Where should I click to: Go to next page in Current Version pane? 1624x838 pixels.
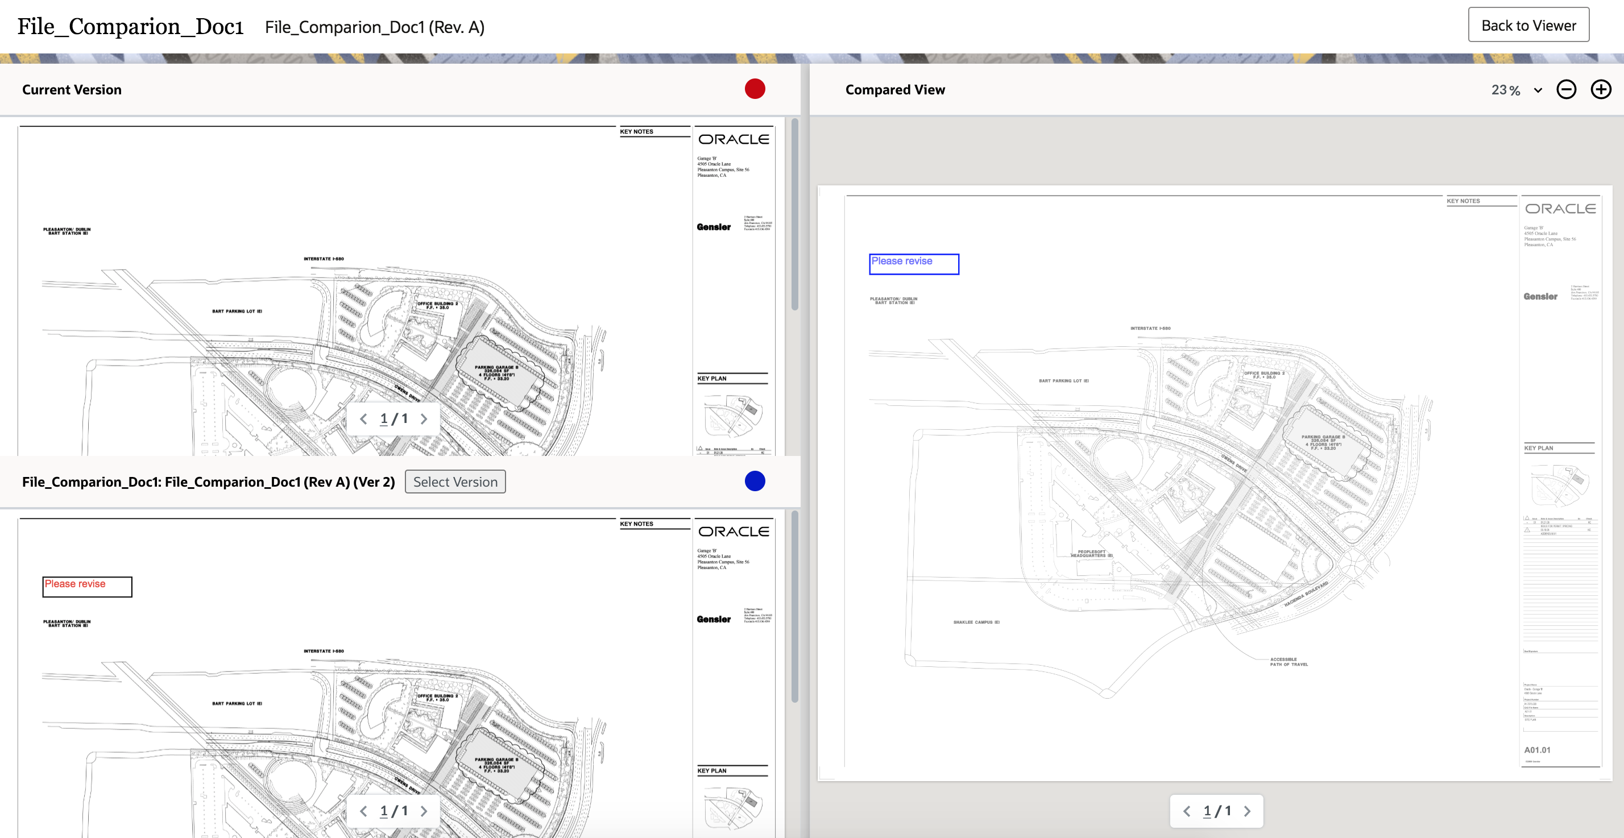(x=424, y=418)
